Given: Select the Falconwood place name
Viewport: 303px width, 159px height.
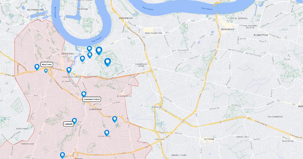Looking at the screenshot, I should tap(275, 117).
